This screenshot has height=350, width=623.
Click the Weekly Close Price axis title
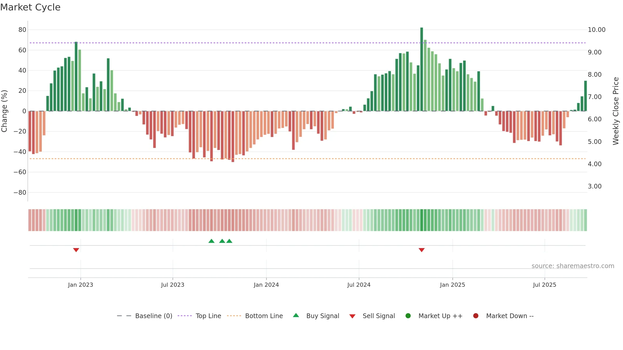click(616, 111)
